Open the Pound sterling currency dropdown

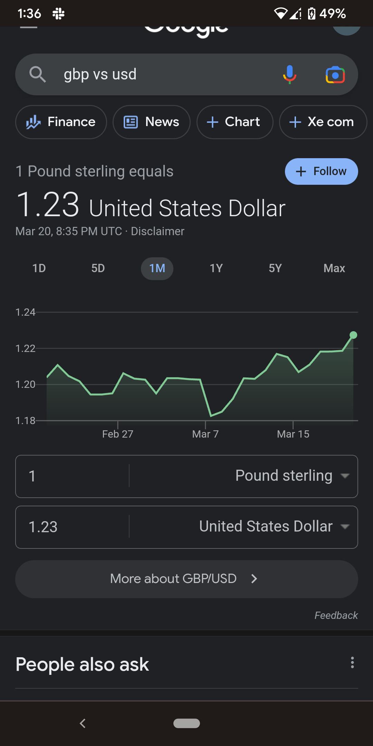click(292, 476)
